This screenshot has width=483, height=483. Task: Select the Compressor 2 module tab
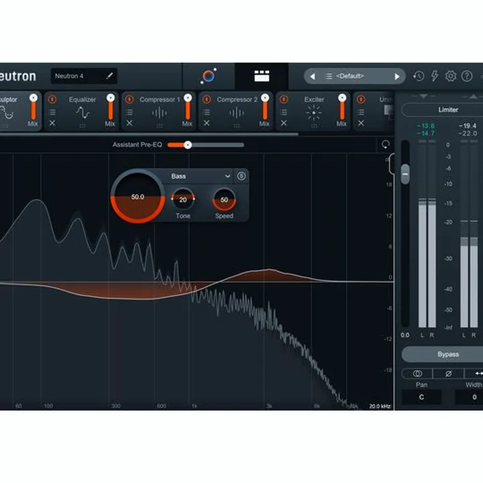(x=237, y=111)
